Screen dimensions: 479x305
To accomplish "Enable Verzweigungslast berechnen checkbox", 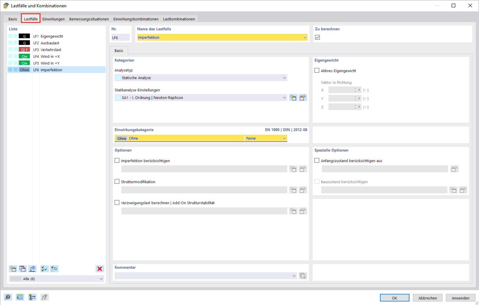I will click(117, 202).
